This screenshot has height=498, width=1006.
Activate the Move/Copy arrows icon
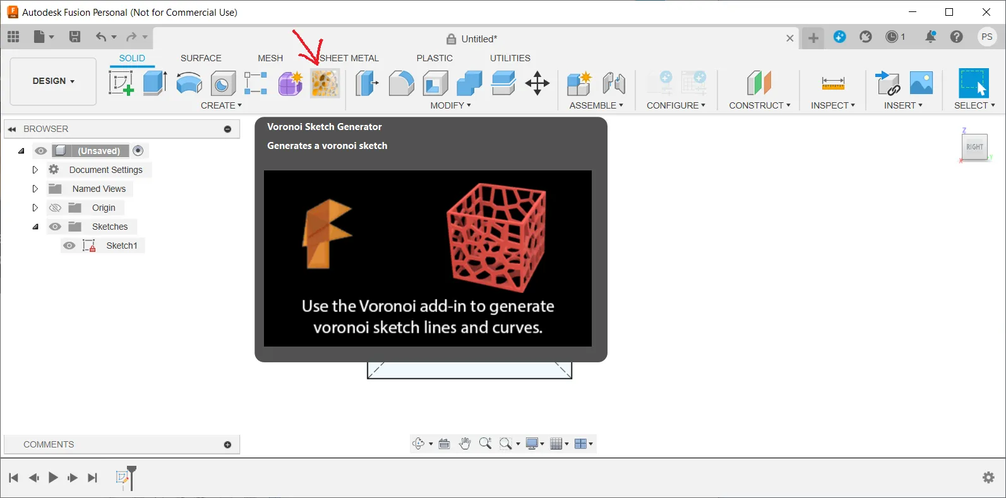click(537, 83)
